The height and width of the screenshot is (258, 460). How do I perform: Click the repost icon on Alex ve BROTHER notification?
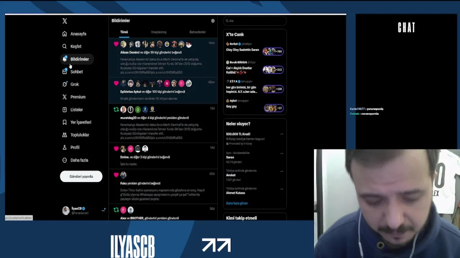coord(116,210)
